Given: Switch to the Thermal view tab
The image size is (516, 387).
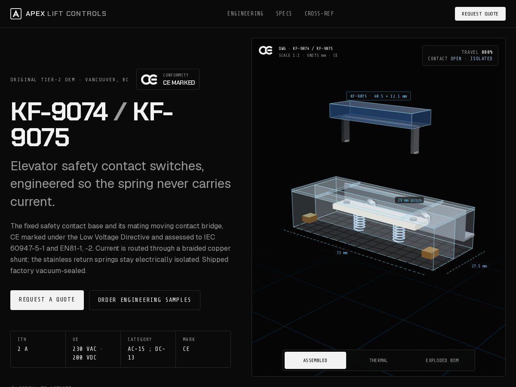Looking at the screenshot, I should [x=378, y=360].
